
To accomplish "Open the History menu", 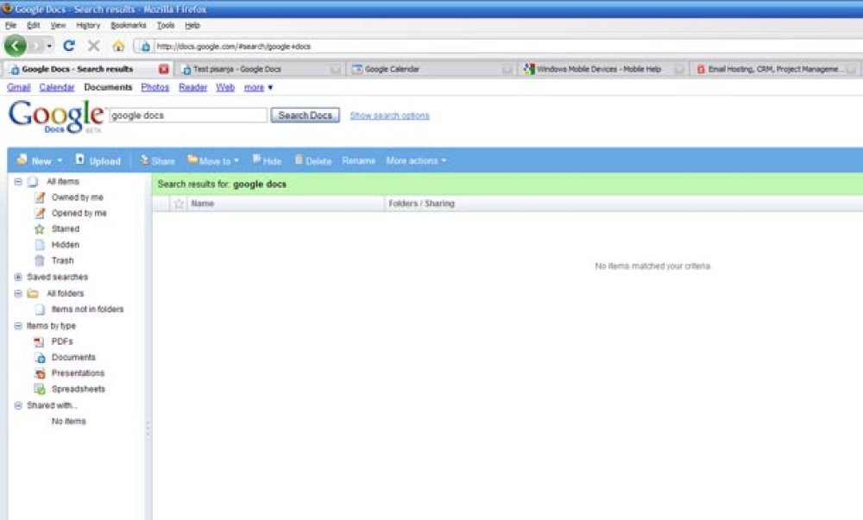I will [x=88, y=25].
